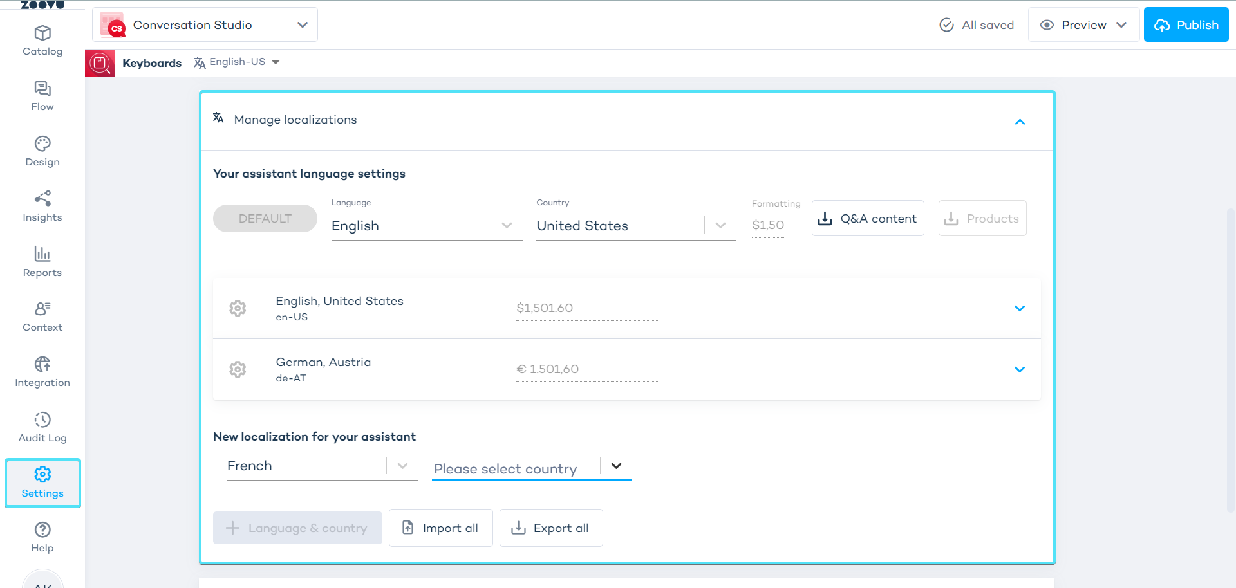Expand the German, Austria localization row

[1020, 369]
